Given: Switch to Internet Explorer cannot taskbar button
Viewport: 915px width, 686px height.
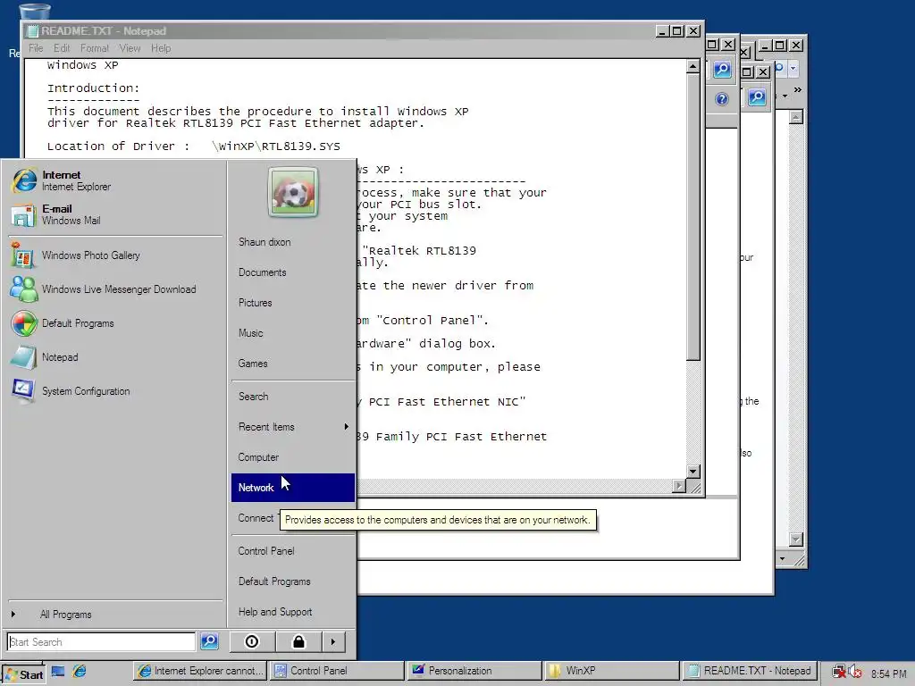Looking at the screenshot, I should 199,671.
